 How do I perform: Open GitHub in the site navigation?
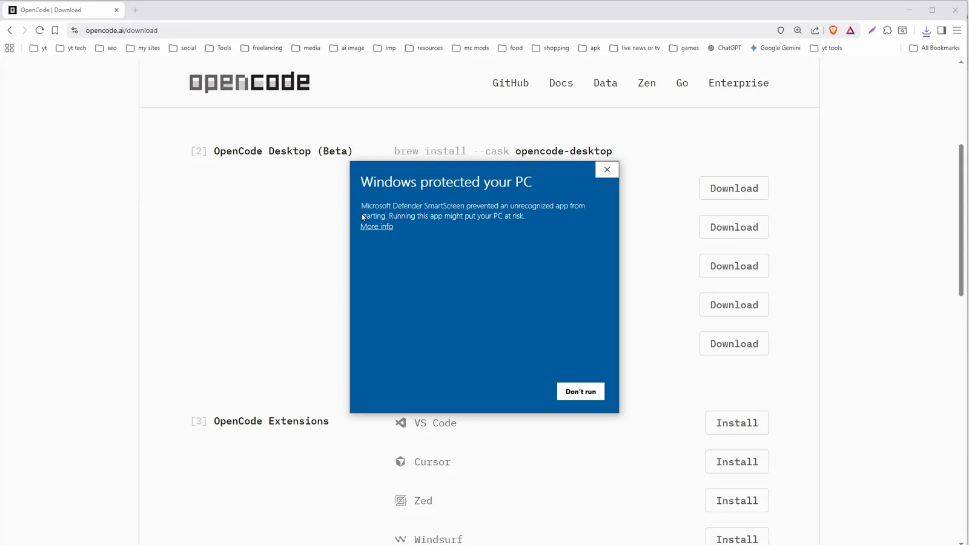coord(511,83)
